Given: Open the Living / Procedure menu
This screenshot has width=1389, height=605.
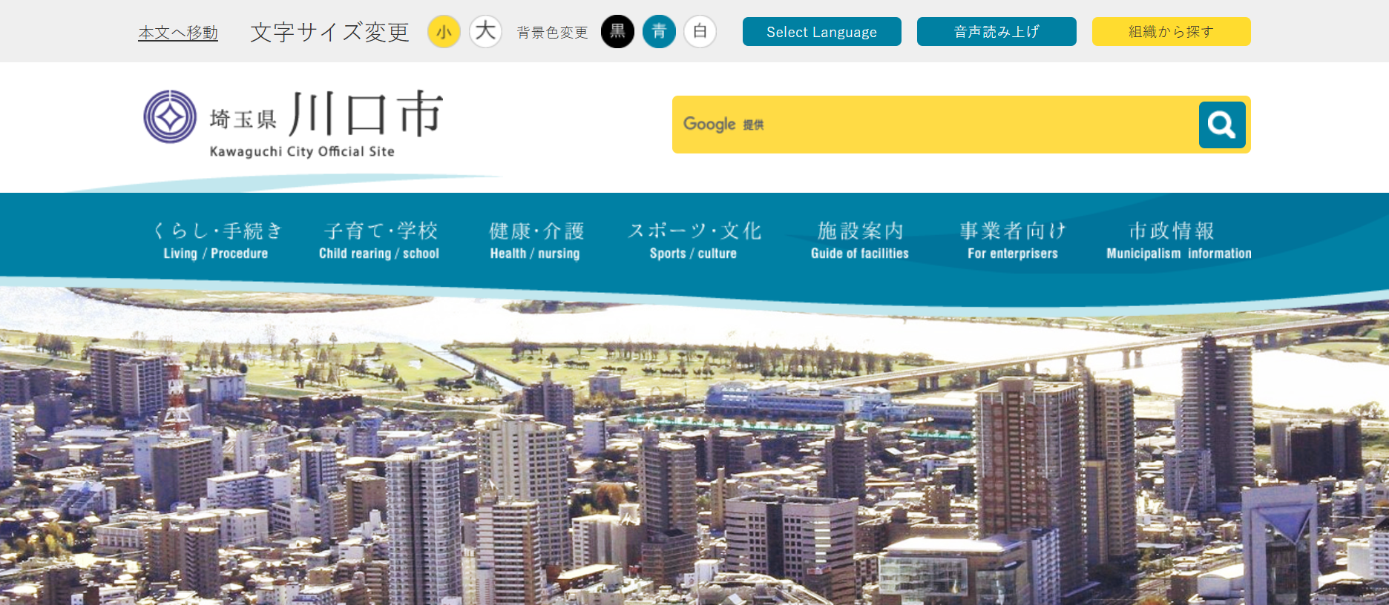Looking at the screenshot, I should 217,241.
